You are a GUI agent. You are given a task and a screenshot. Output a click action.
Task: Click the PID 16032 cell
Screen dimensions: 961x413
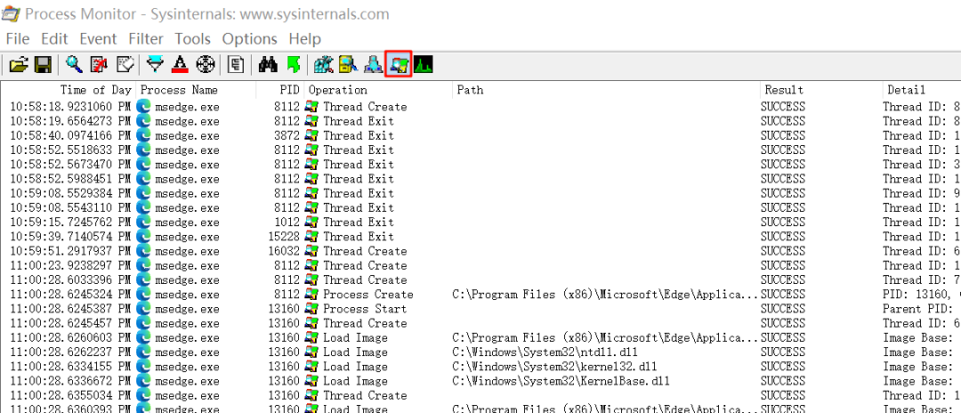[x=285, y=251]
